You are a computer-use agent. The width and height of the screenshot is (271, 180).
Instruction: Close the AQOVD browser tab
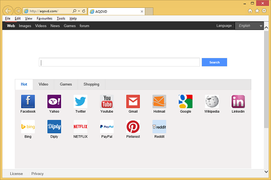142,11
